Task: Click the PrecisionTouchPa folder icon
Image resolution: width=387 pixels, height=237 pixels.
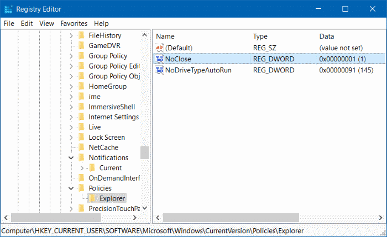Action: [x=81, y=209]
